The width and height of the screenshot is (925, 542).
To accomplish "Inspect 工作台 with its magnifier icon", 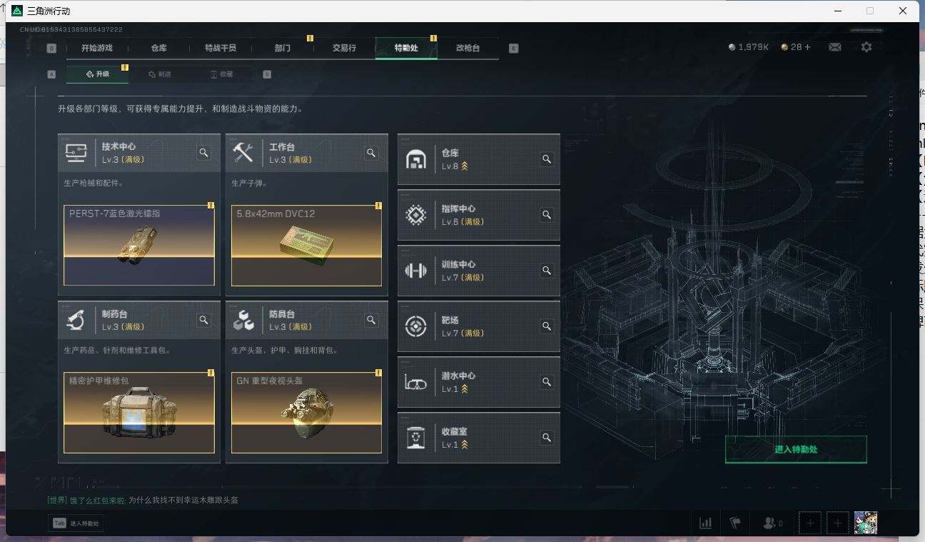I will click(x=371, y=153).
